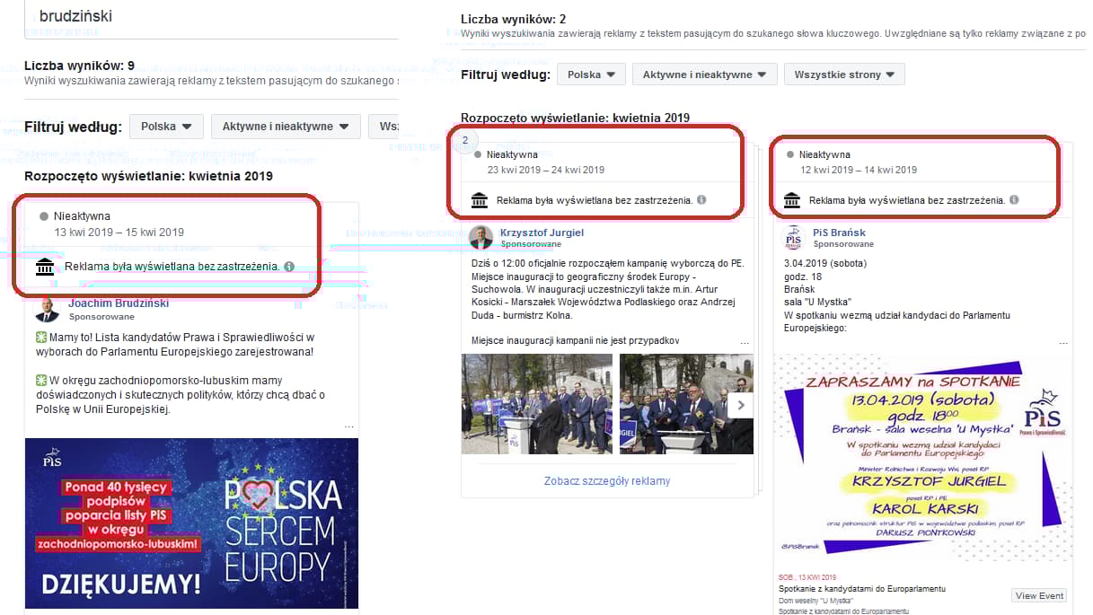Click Zobacz szczegóły reklamy link
This screenshot has height=615, width=1093.
point(607,481)
